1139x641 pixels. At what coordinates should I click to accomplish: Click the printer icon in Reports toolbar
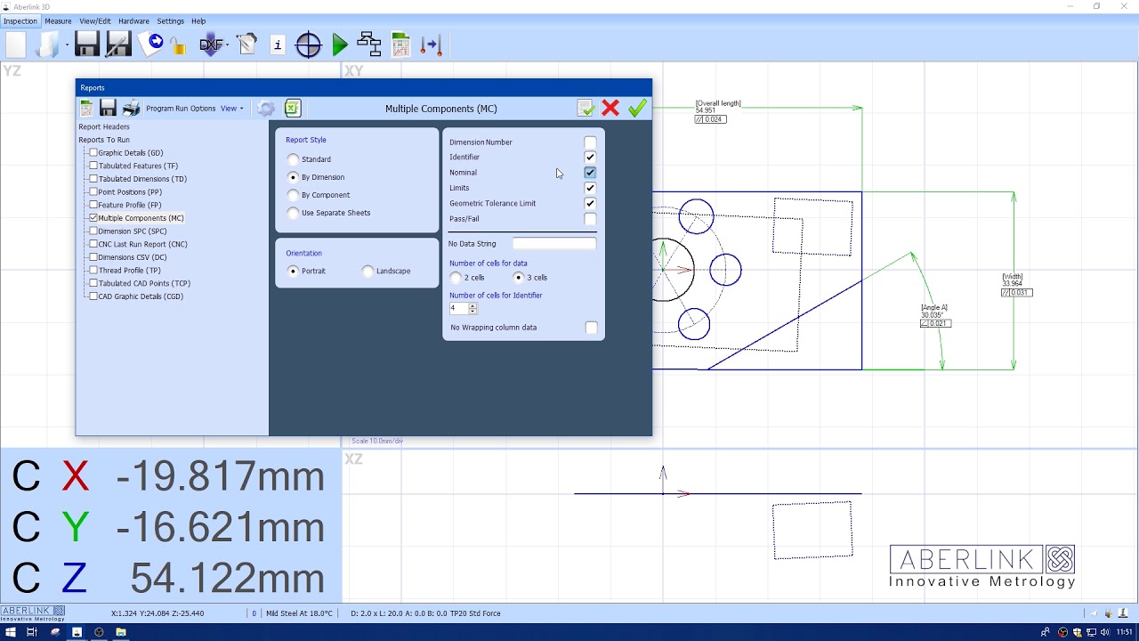131,109
